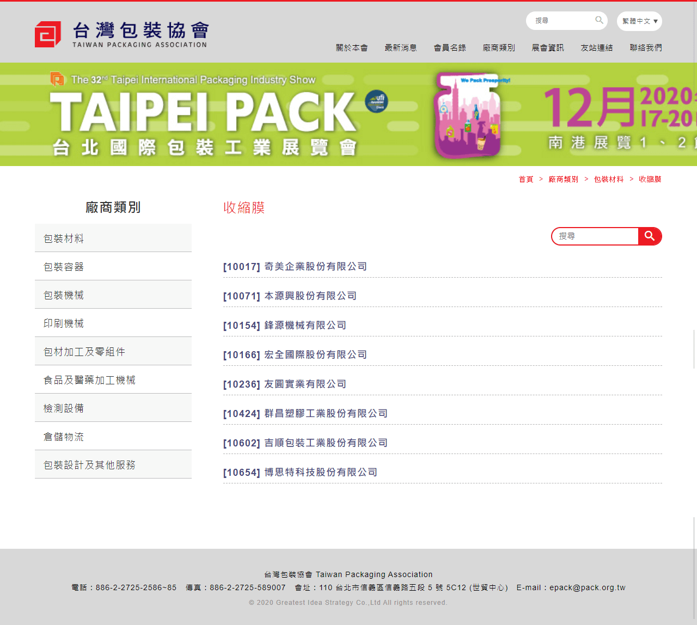697x625 pixels.
Task: Open [10071] 本源興股份有限公司
Action: click(290, 296)
